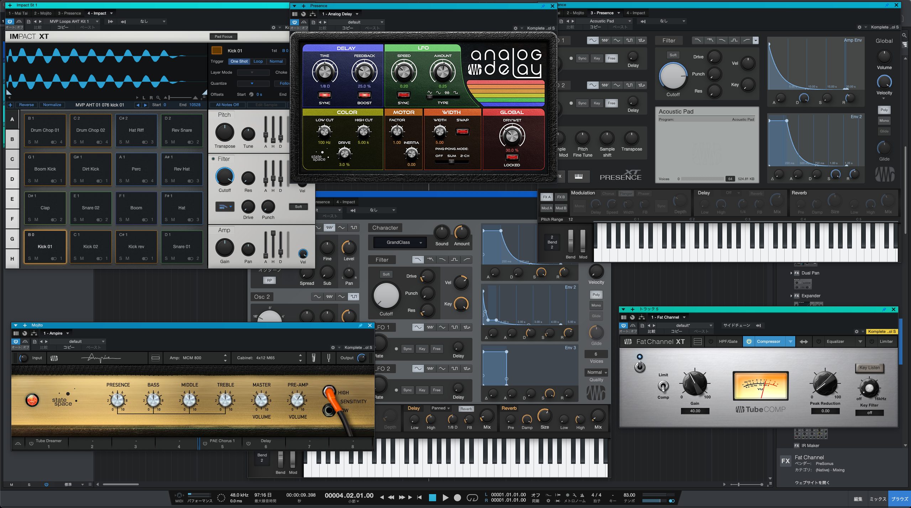Click the Reverse button under waveform
The height and width of the screenshot is (508, 911).
(x=26, y=105)
